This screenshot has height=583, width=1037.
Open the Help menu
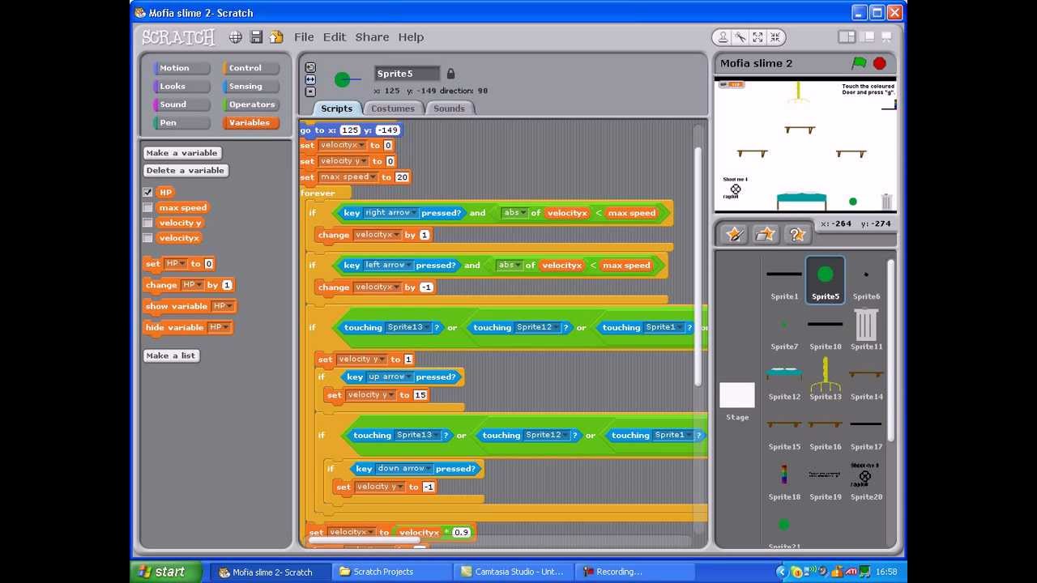(x=411, y=37)
